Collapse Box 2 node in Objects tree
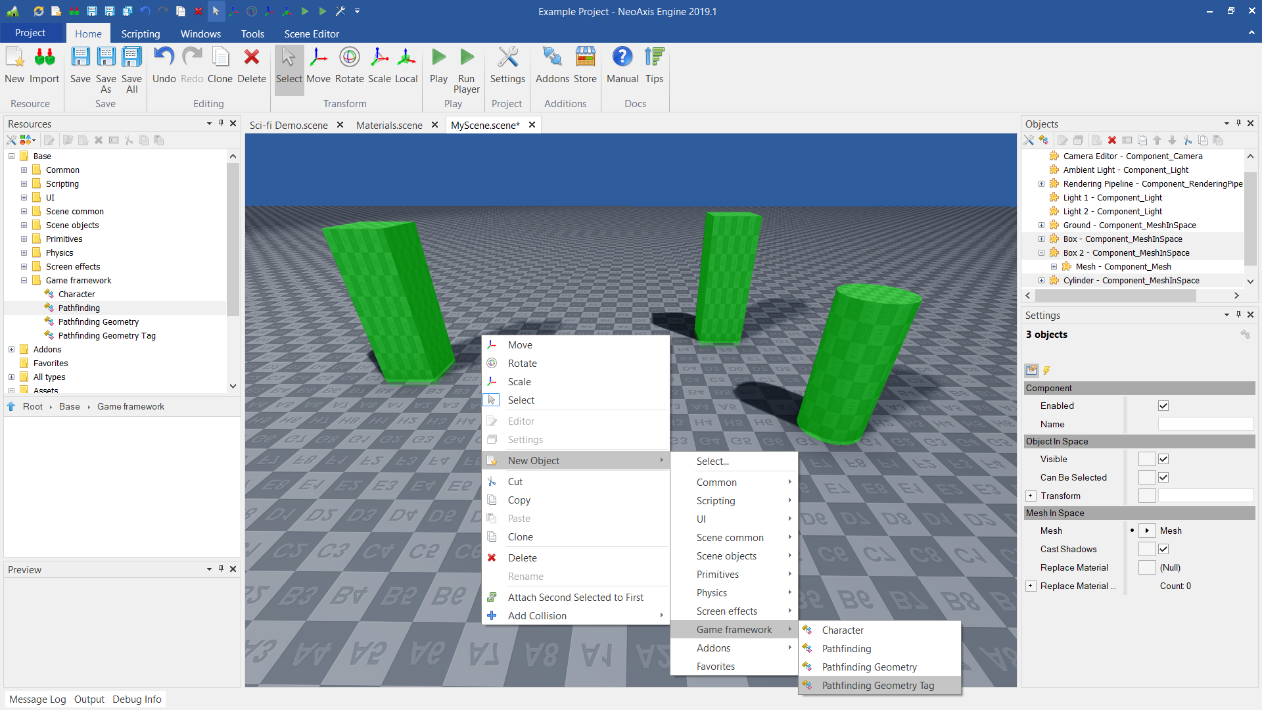This screenshot has width=1262, height=710. (1041, 252)
